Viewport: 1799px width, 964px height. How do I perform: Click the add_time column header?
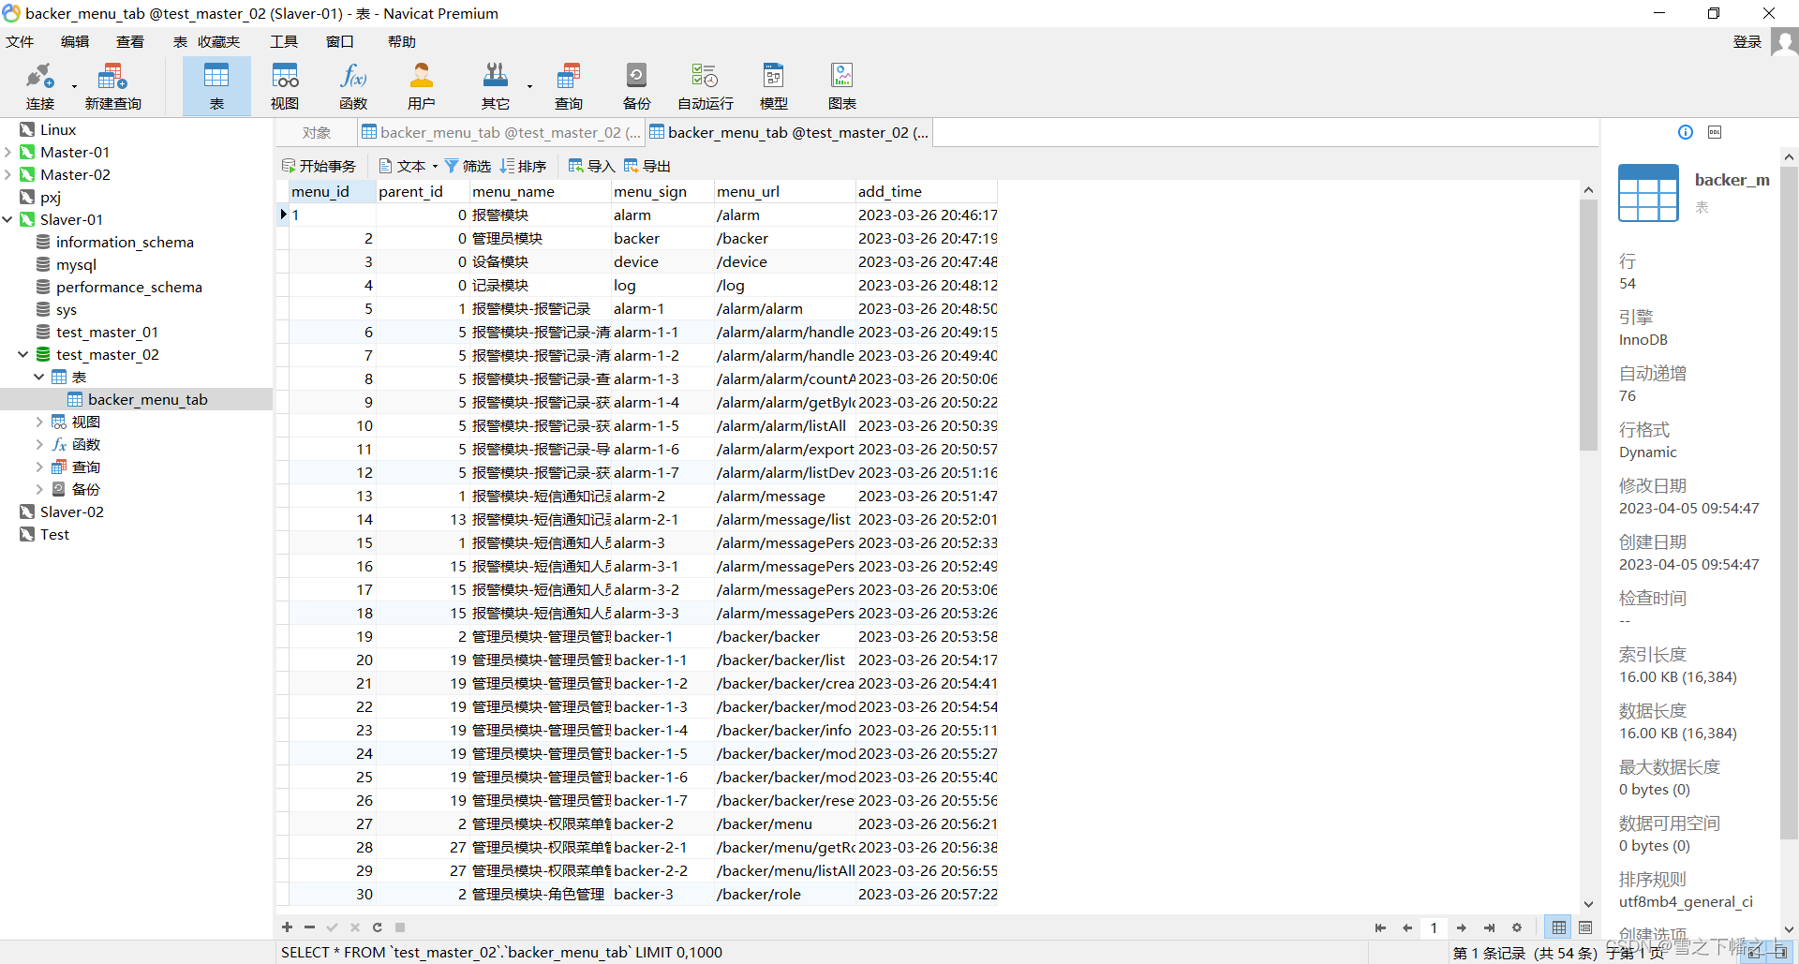[927, 191]
